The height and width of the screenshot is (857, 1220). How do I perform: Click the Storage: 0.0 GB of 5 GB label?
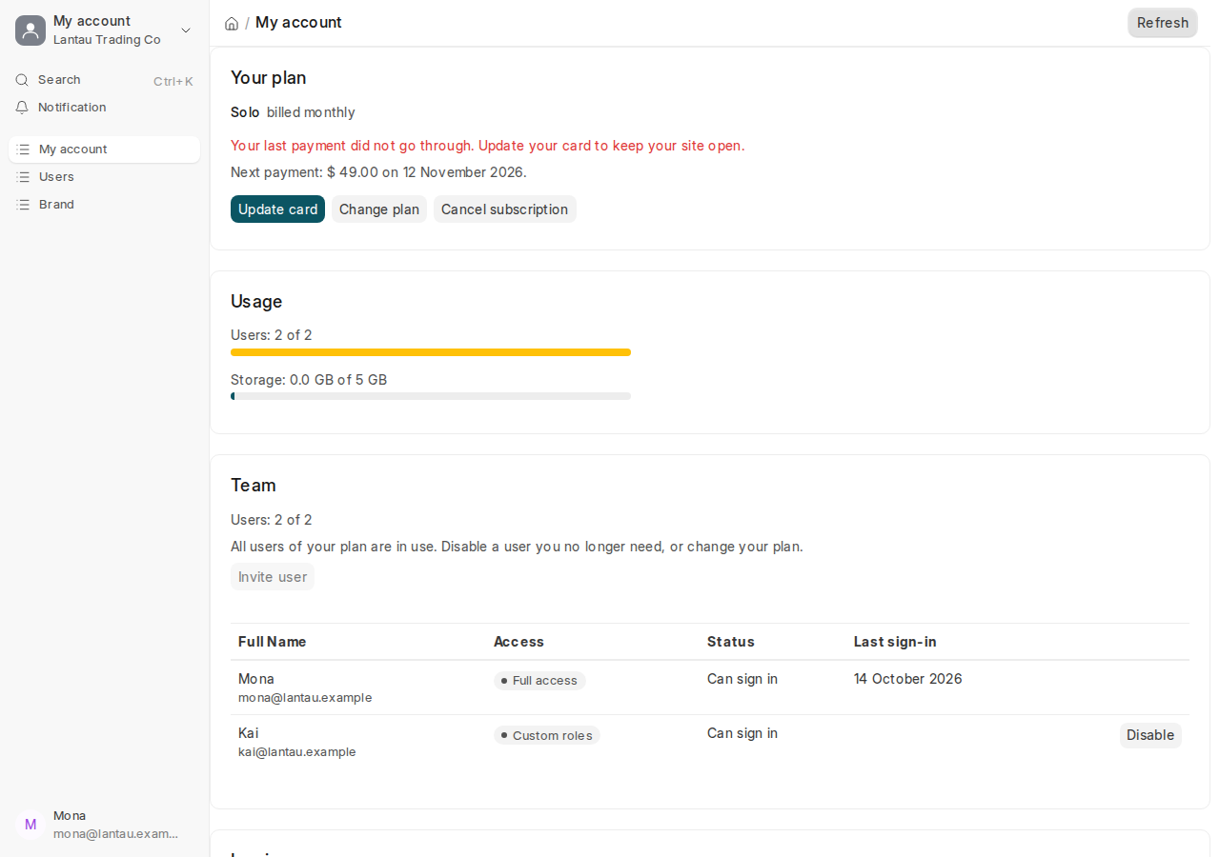click(x=309, y=380)
